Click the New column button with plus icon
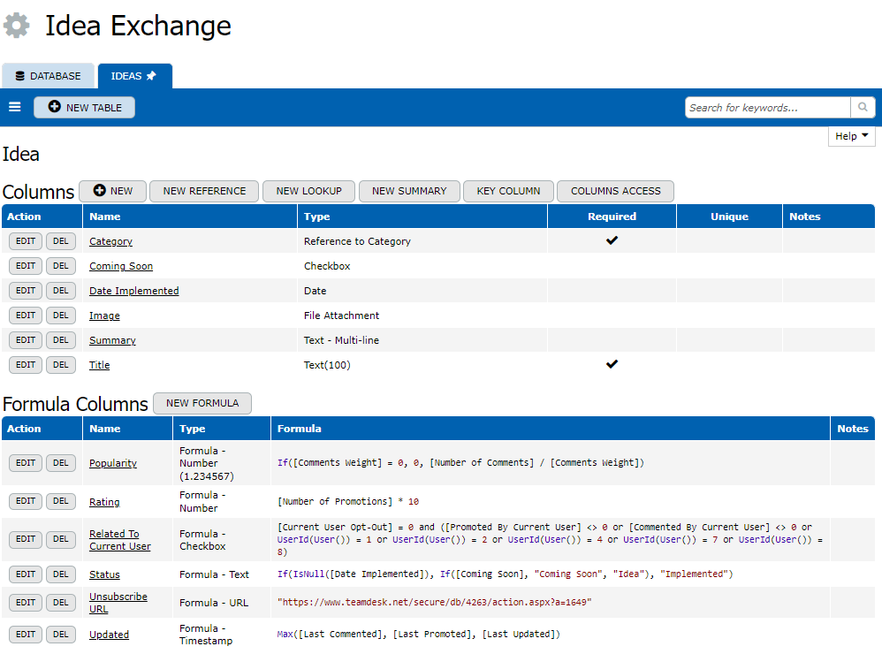The image size is (882, 654). pos(112,191)
